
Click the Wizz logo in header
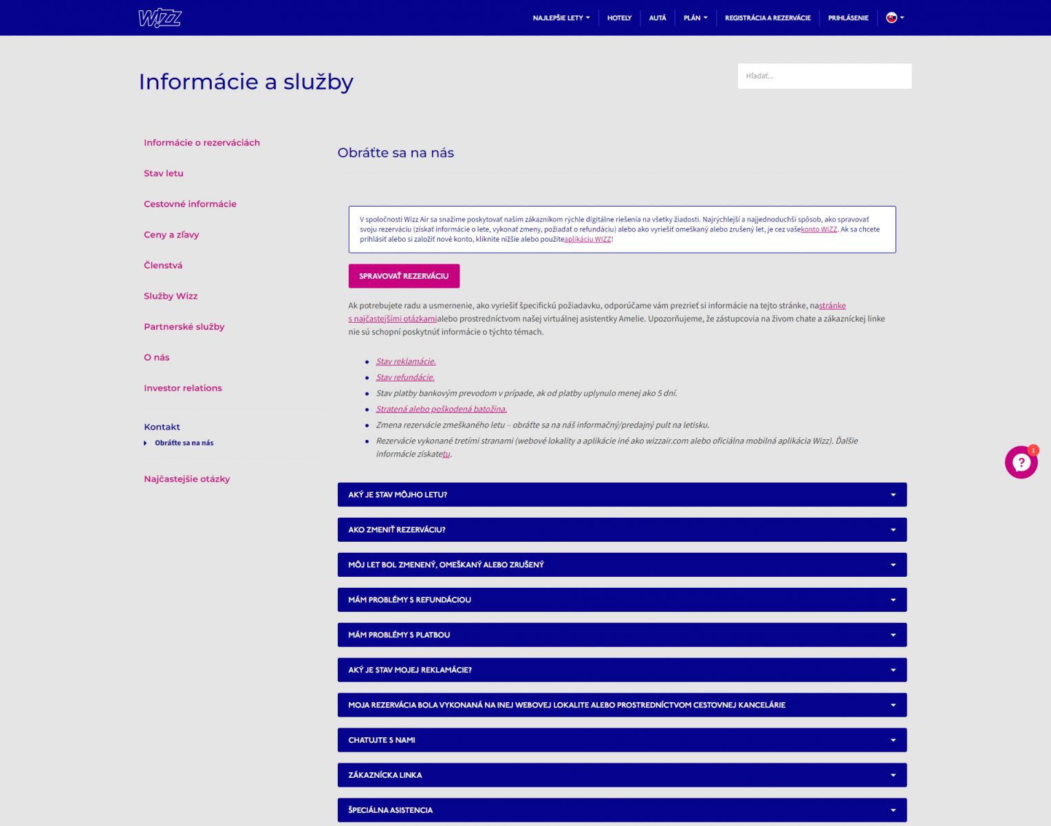160,18
